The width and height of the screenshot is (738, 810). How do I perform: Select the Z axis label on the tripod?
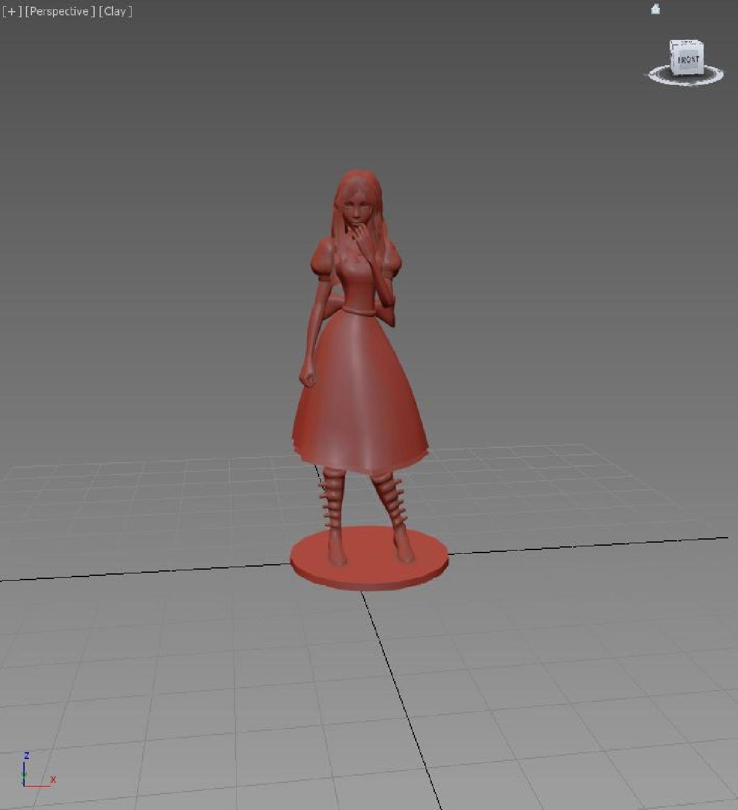coord(26,755)
